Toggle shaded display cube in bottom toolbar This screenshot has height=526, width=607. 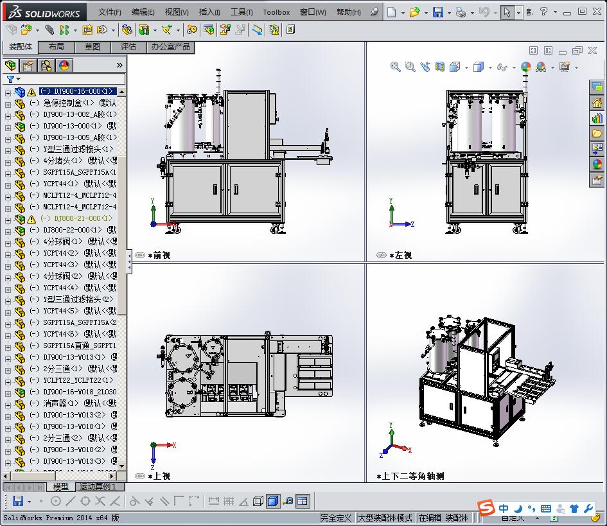click(x=272, y=501)
